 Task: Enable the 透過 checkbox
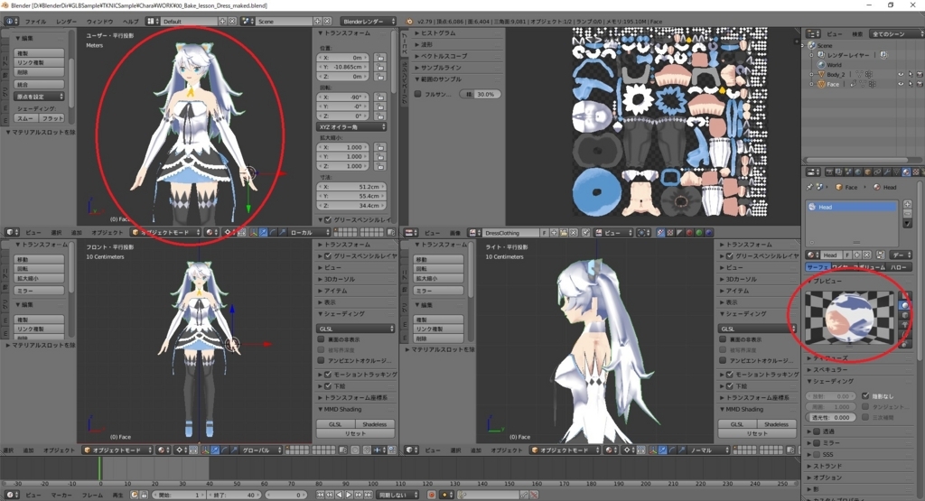[817, 431]
